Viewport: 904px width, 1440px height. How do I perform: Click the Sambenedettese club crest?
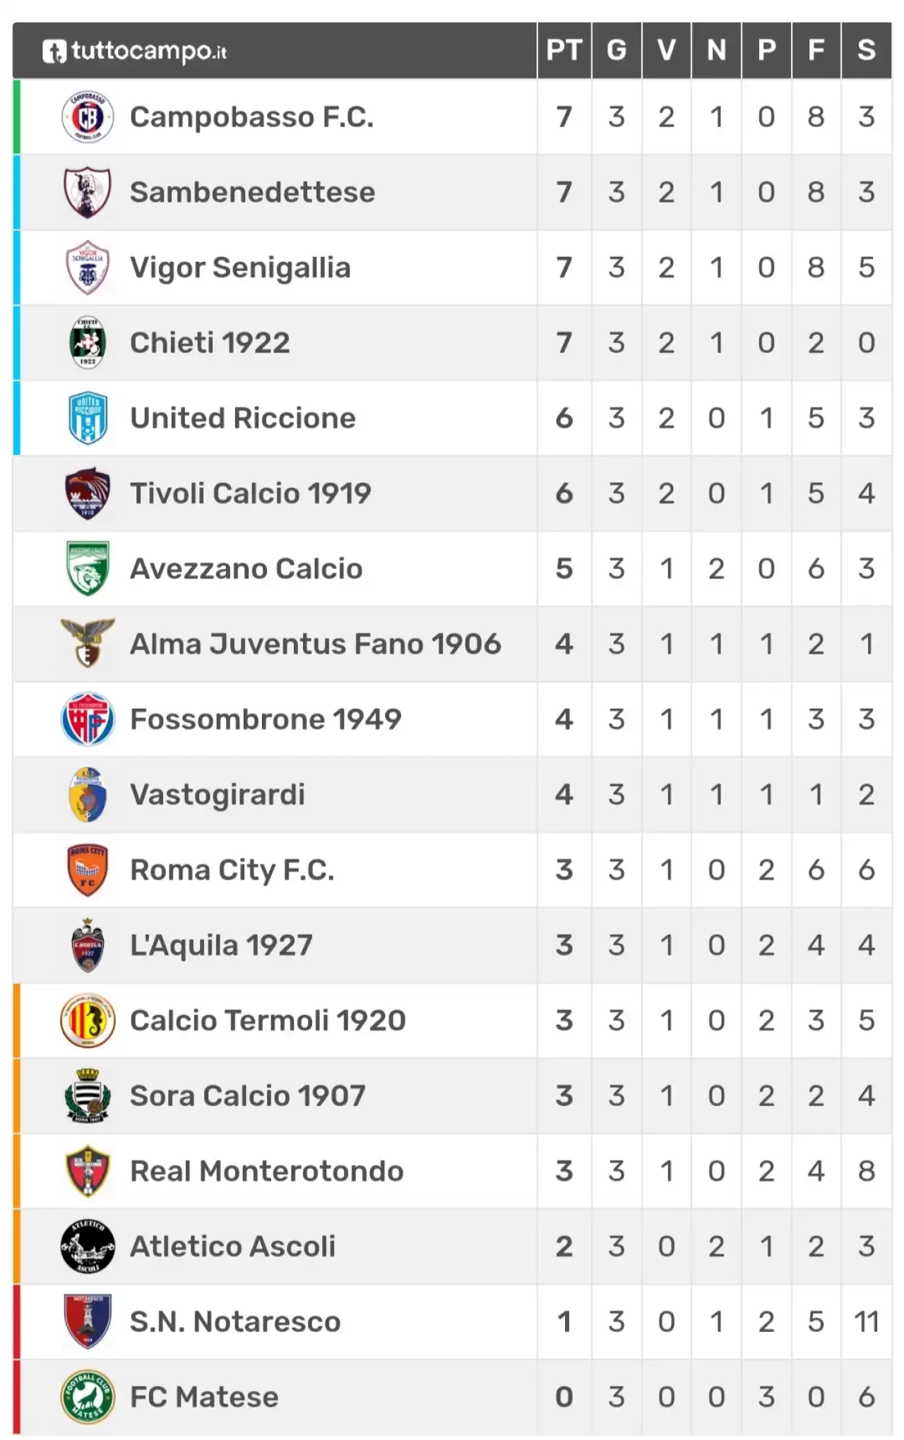[x=88, y=192]
